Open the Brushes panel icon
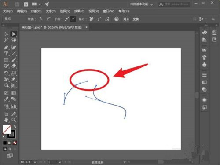Viewport: 220px width, 165px height. (x=204, y=57)
